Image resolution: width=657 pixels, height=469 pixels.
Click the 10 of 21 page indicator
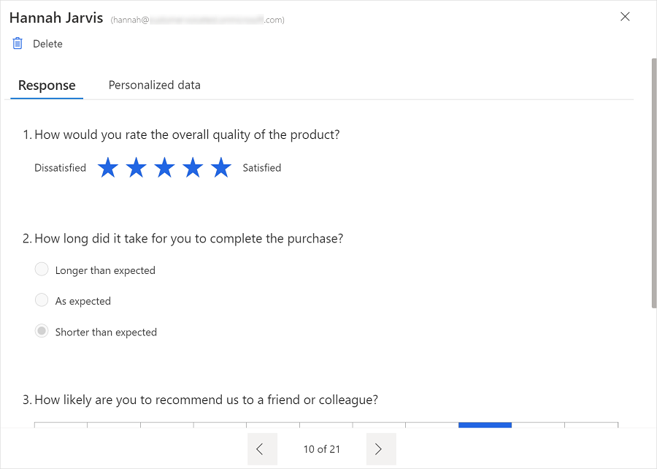(322, 449)
